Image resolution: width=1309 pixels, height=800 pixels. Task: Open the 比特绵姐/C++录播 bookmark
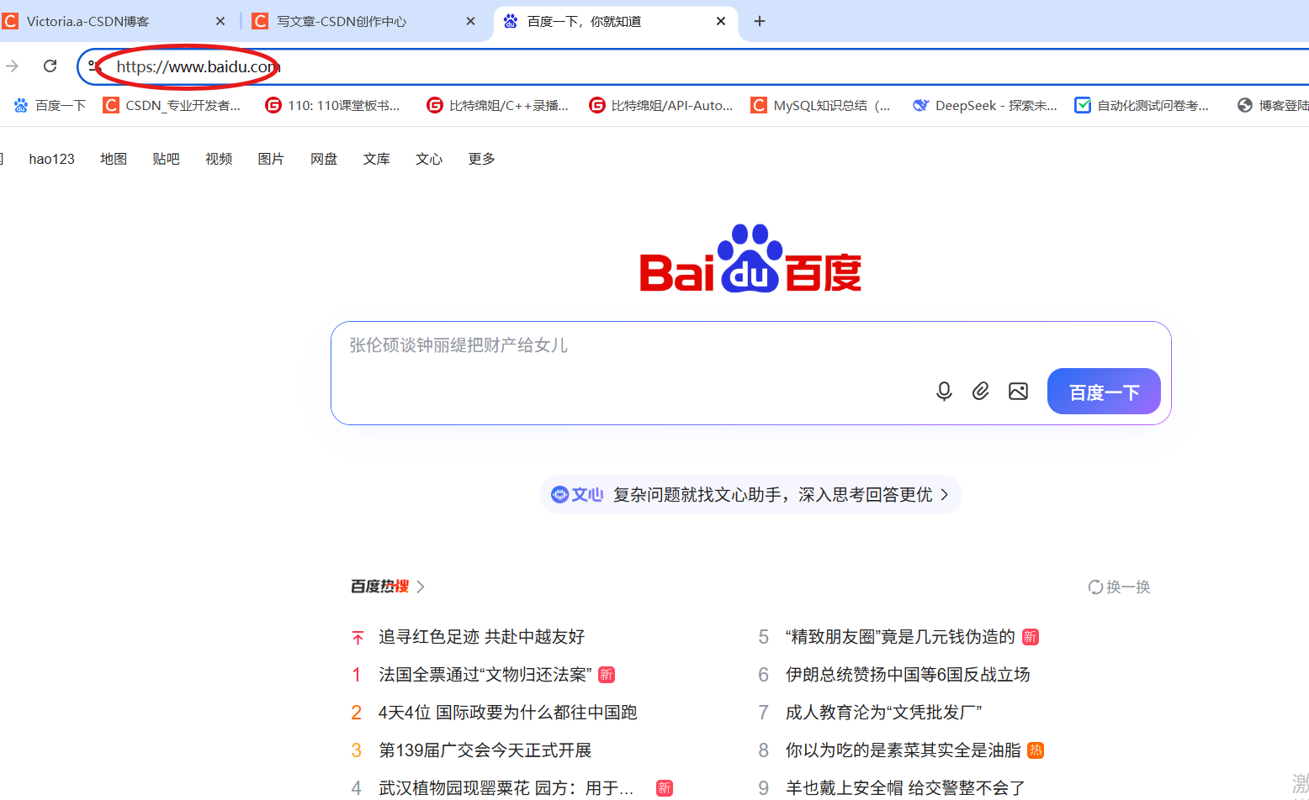(x=498, y=105)
